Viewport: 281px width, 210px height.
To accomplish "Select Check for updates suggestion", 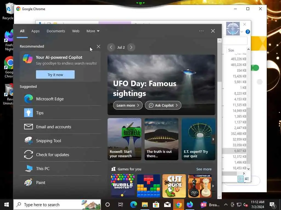I will [x=60, y=155].
